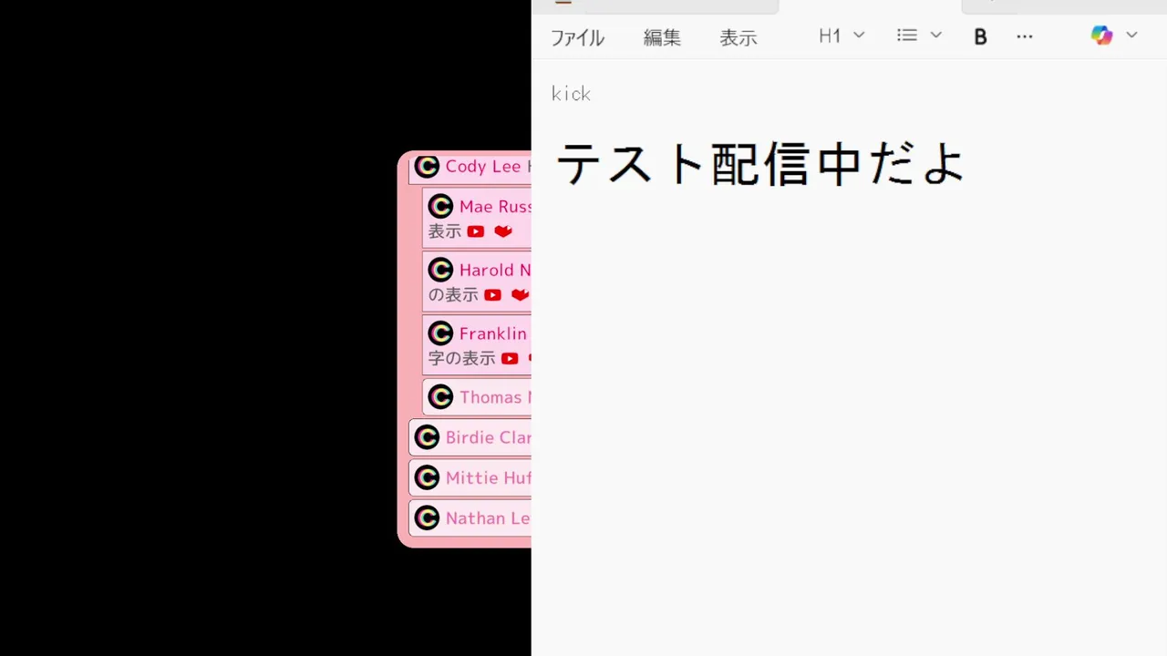This screenshot has width=1167, height=656.
Task: Click the avatar icon beside Mae Russ
Action: click(x=440, y=206)
